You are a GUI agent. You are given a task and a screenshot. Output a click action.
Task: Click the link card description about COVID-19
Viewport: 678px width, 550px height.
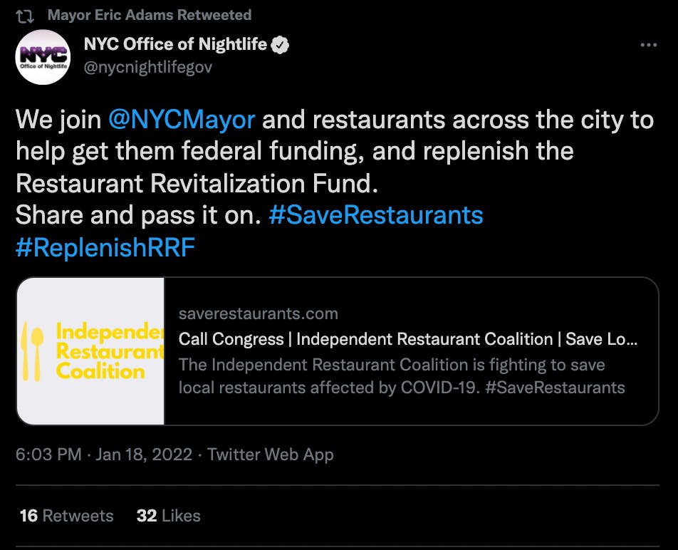point(402,376)
